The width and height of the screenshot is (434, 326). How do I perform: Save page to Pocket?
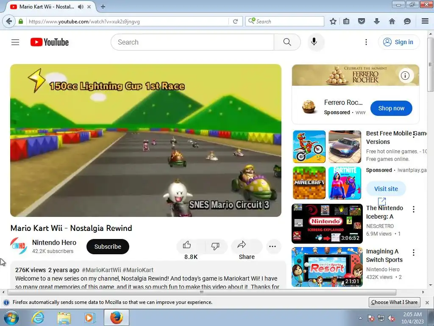point(362,21)
